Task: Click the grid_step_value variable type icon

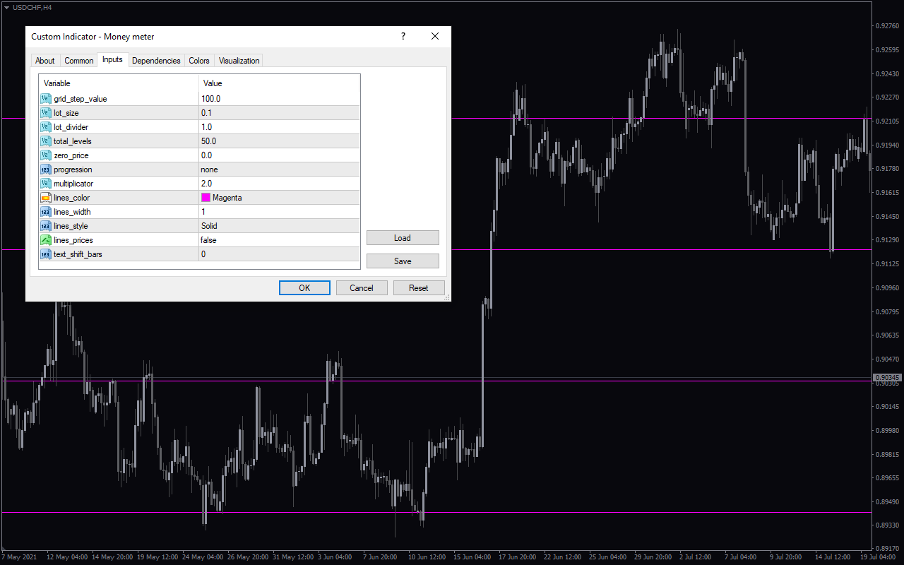Action: pos(46,99)
